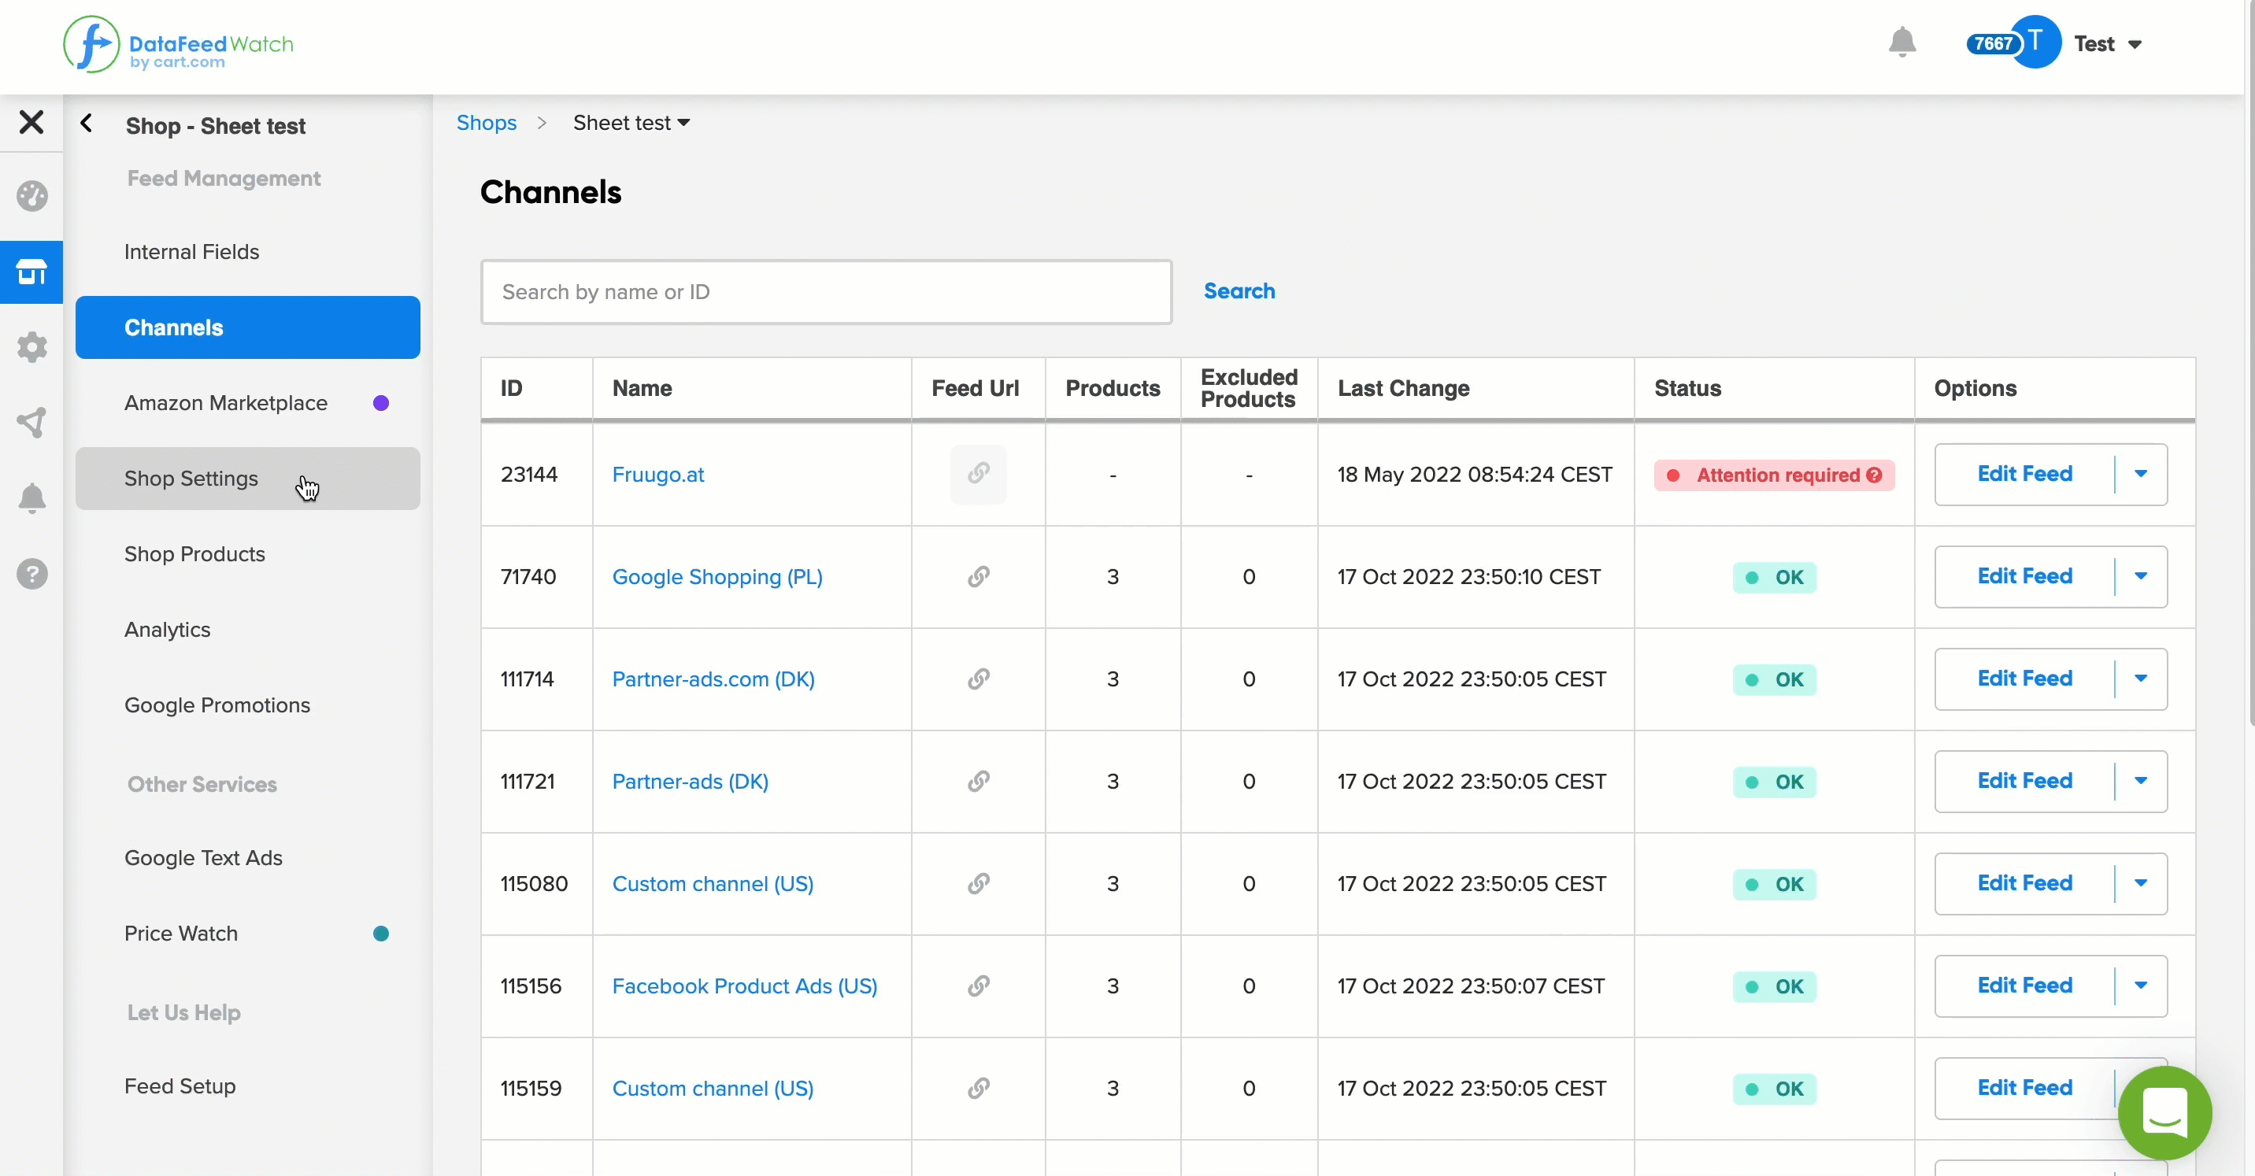The height and width of the screenshot is (1176, 2255).
Task: Click feed URL icon for Facebook Product Ads
Action: pos(978,986)
